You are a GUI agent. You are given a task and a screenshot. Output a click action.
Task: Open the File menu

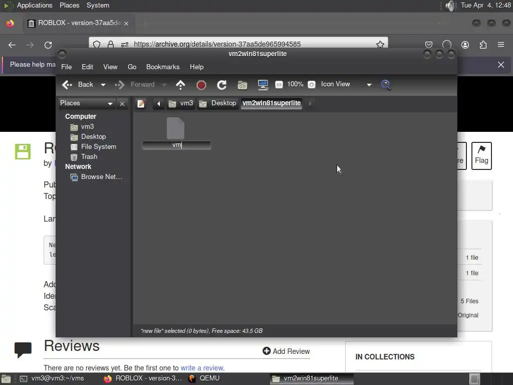[x=67, y=67]
